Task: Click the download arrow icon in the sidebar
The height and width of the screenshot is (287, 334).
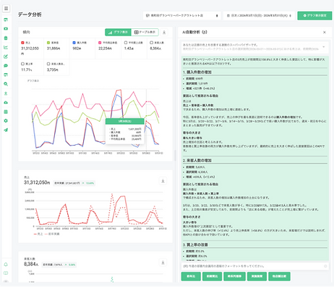Action: click(x=6, y=93)
